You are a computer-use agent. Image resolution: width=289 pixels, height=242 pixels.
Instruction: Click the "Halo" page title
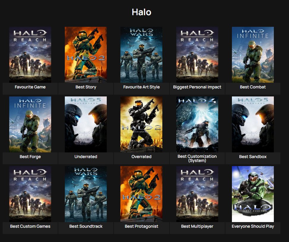(x=141, y=12)
